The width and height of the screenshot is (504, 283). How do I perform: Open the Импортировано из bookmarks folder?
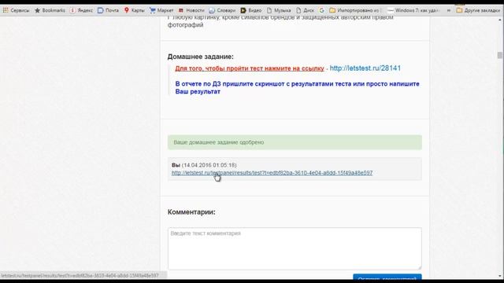pyautogui.click(x=355, y=10)
